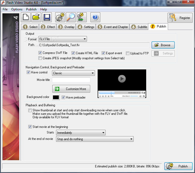The width and height of the screenshot is (195, 173).
Task: Save the project with the floppy disk icon
Action: click(47, 17)
